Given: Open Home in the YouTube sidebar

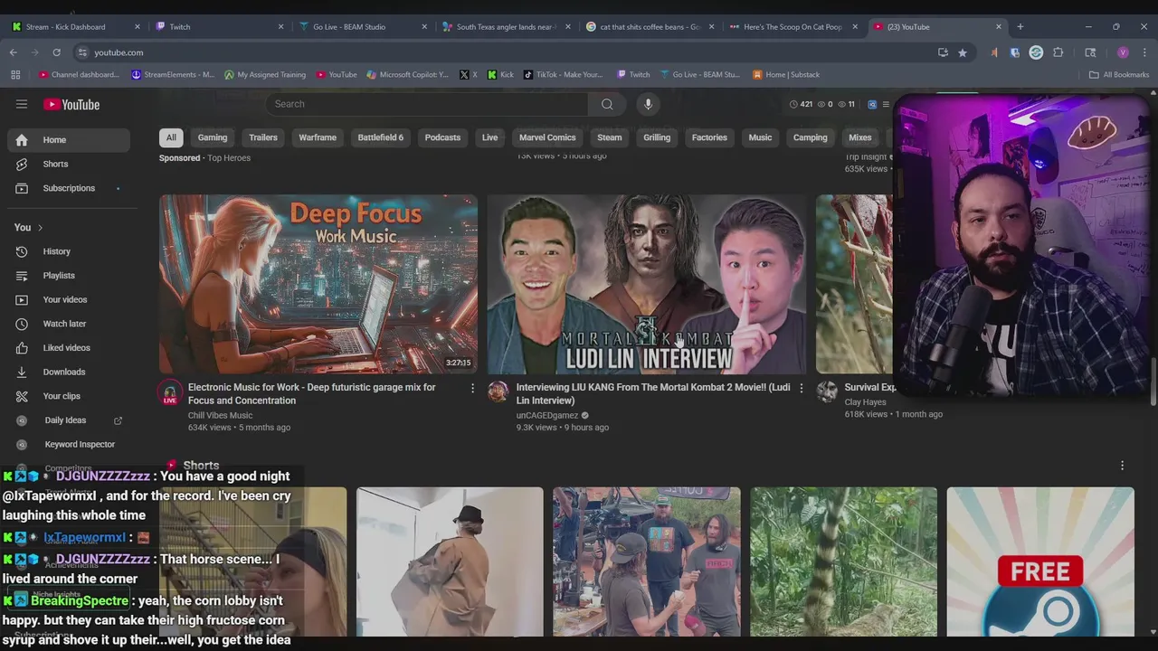Looking at the screenshot, I should [x=69, y=140].
